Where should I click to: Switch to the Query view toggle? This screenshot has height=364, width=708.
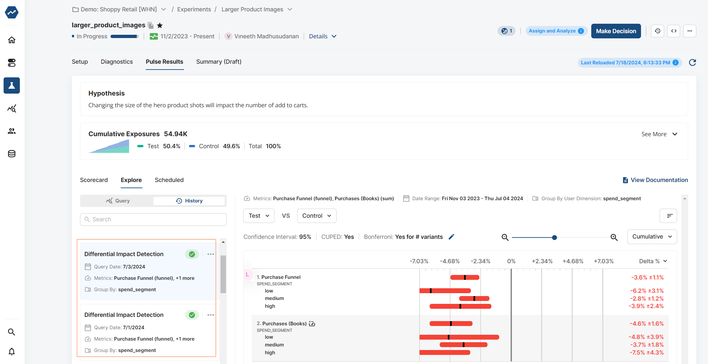coord(118,201)
